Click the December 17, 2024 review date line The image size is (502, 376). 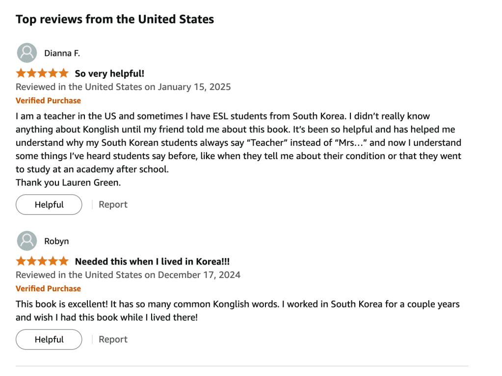(x=128, y=275)
